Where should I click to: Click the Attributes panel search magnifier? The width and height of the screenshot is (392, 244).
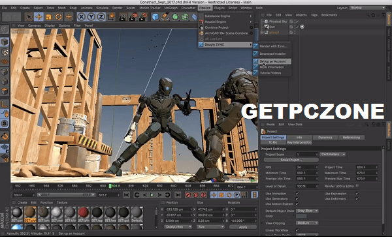pos(367,125)
